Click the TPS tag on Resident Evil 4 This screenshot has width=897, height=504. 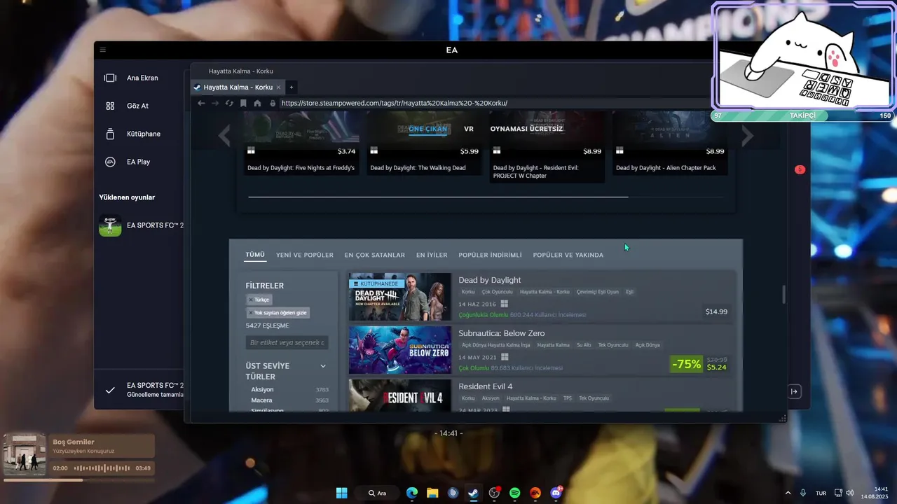click(x=567, y=398)
